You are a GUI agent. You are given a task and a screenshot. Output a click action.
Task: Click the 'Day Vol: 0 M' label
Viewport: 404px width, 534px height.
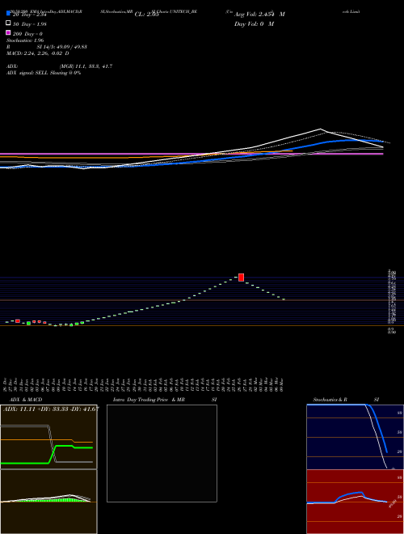(254, 23)
